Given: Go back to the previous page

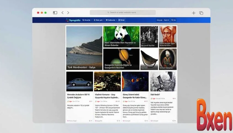Looking at the screenshot, I should point(62,13).
